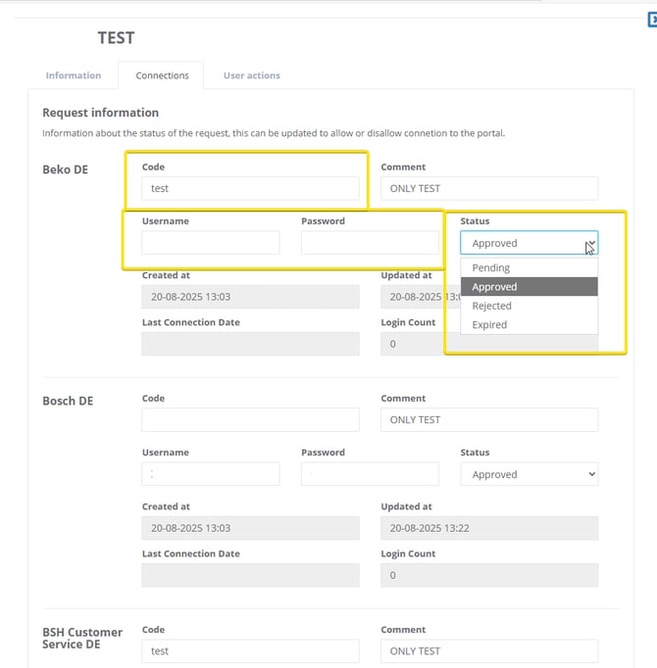Click the Beko DE Code field
657x668 pixels.
click(250, 188)
